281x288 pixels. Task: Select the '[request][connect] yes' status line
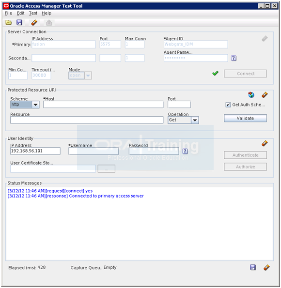click(50, 191)
